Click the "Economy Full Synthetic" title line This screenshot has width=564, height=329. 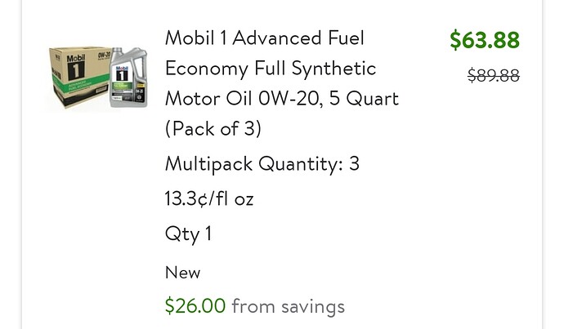[x=271, y=69]
